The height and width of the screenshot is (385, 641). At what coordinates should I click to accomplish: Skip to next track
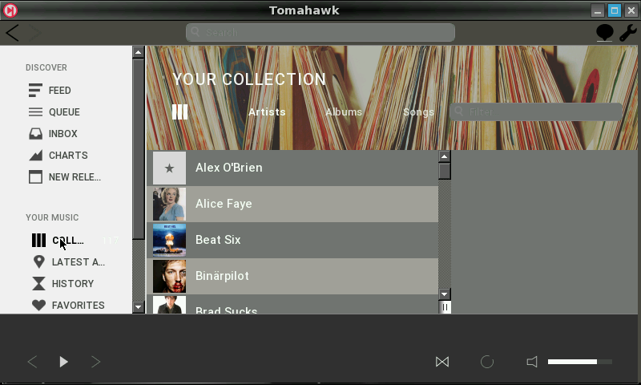point(95,362)
